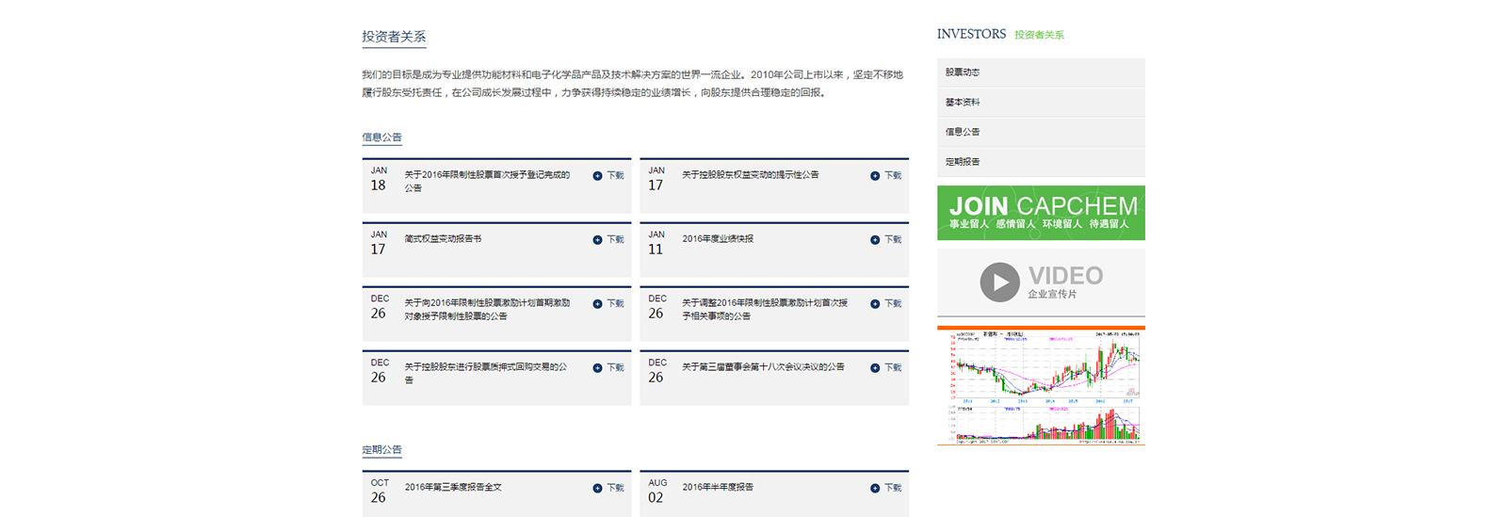This screenshot has height=517, width=1507.
Task: Click download icon for 简式权益变动报告书
Action: click(x=597, y=240)
